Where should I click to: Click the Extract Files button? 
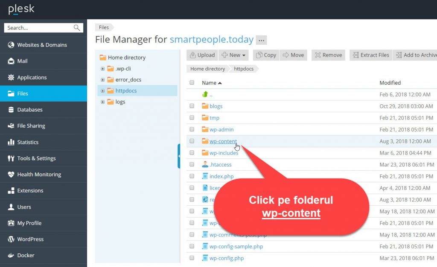pyautogui.click(x=370, y=55)
